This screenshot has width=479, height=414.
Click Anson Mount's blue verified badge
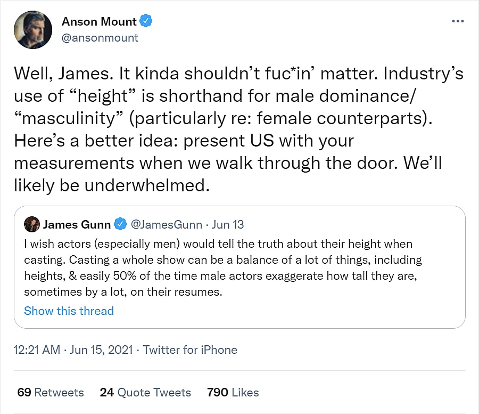coord(146,22)
